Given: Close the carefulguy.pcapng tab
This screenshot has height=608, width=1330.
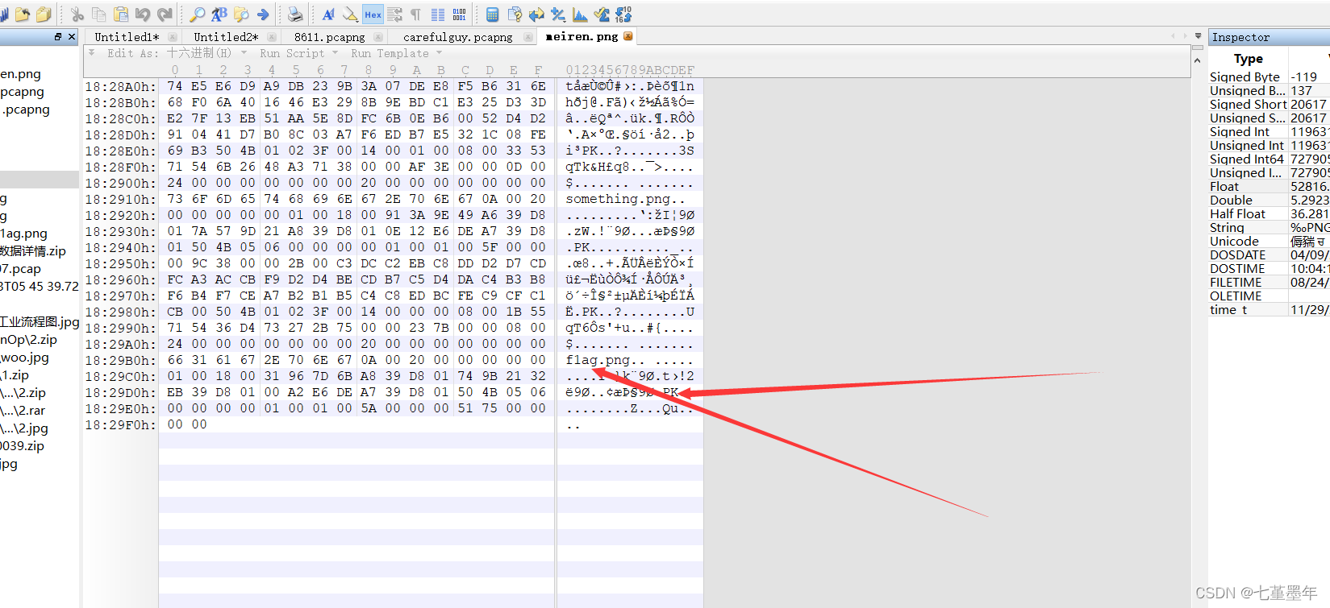Looking at the screenshot, I should 527,37.
